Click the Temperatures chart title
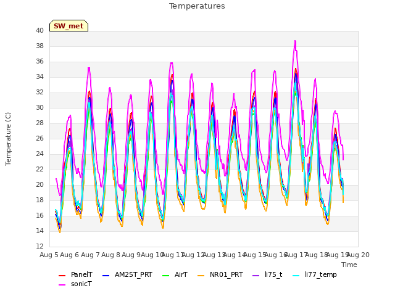 click(197, 6)
